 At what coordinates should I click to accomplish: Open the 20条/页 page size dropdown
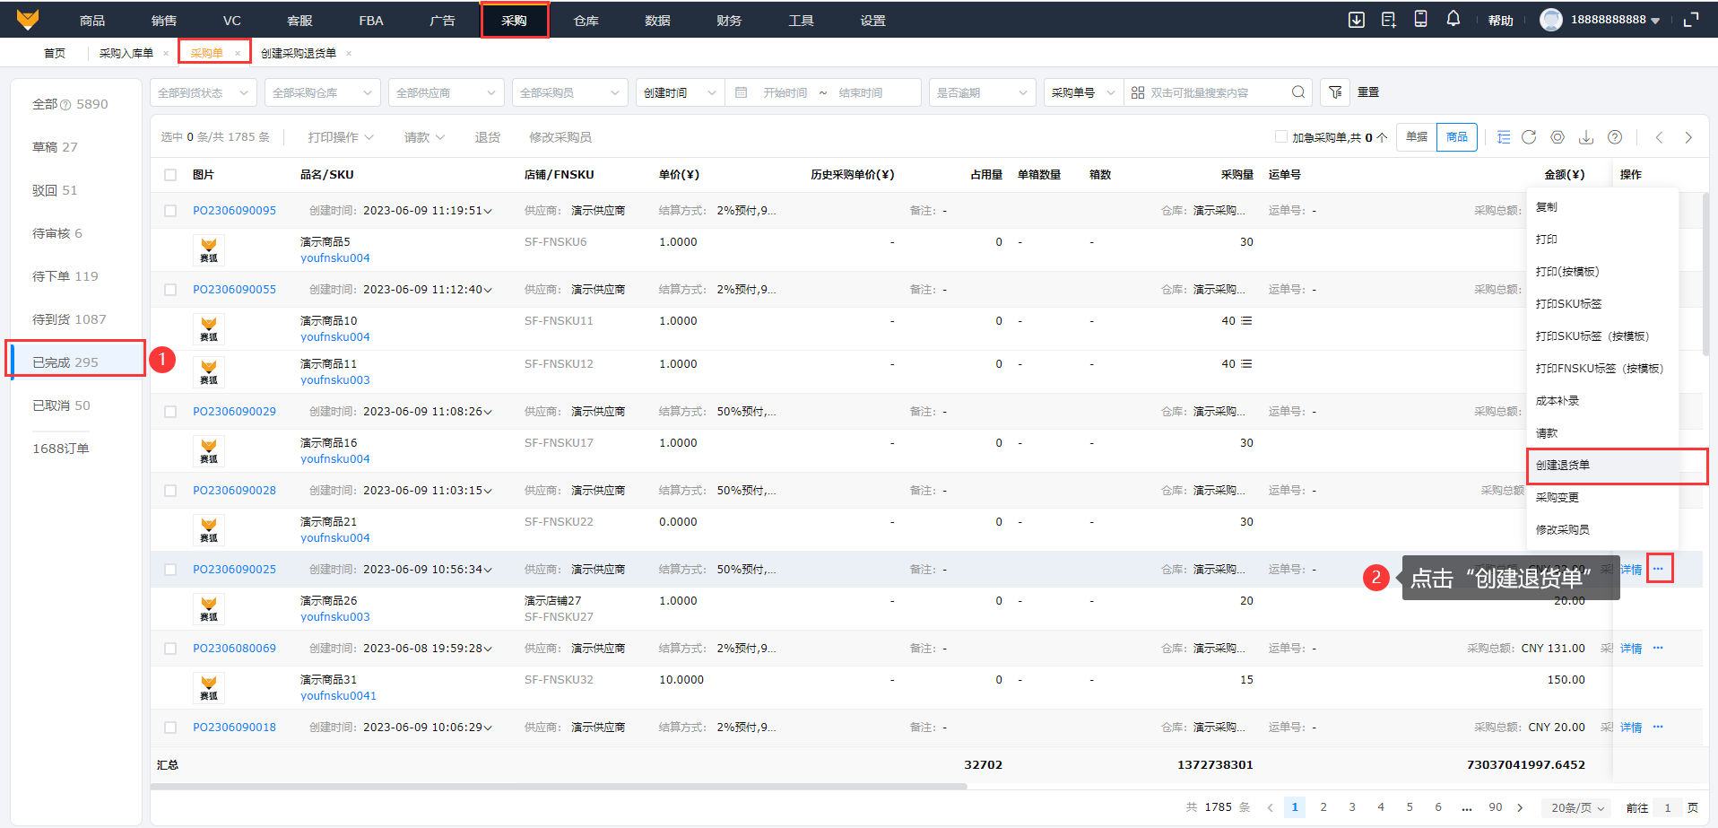(1575, 807)
